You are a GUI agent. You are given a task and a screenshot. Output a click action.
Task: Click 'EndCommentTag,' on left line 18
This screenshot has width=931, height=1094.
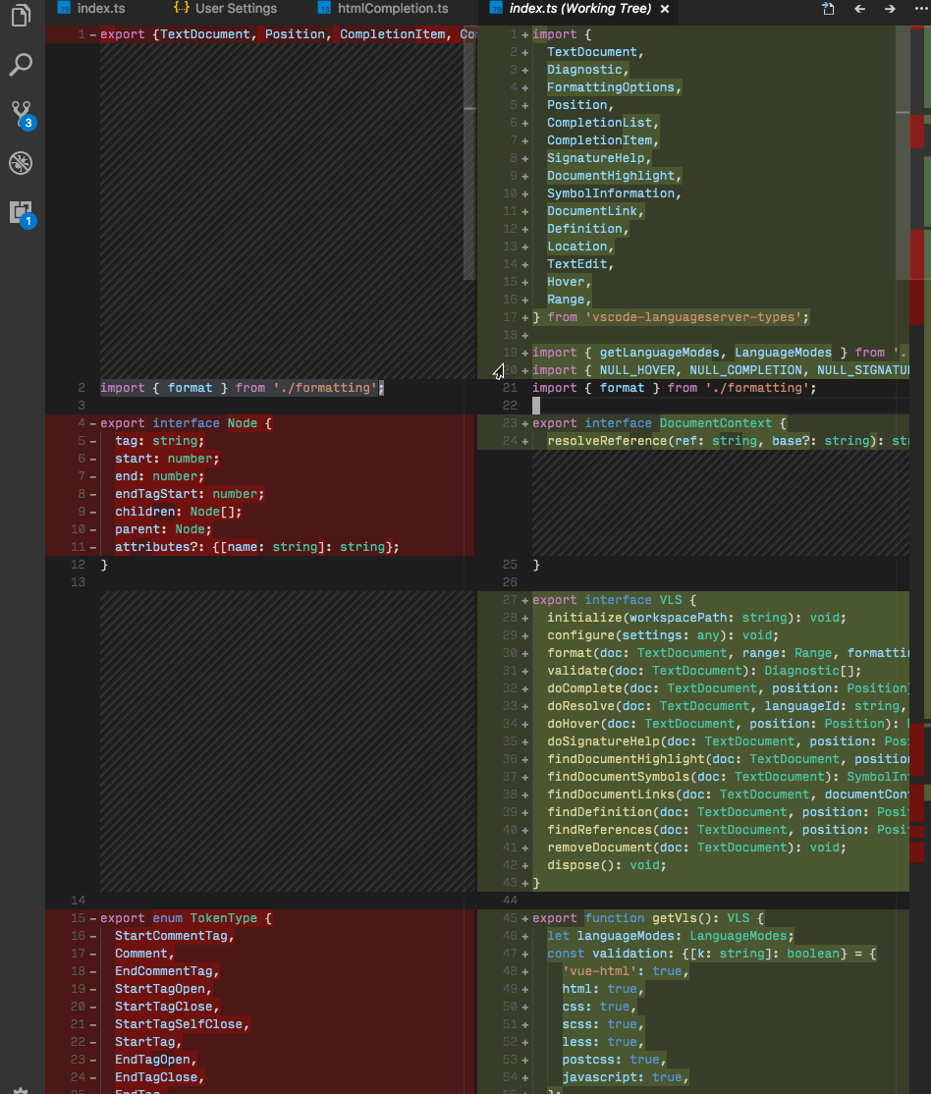168,971
